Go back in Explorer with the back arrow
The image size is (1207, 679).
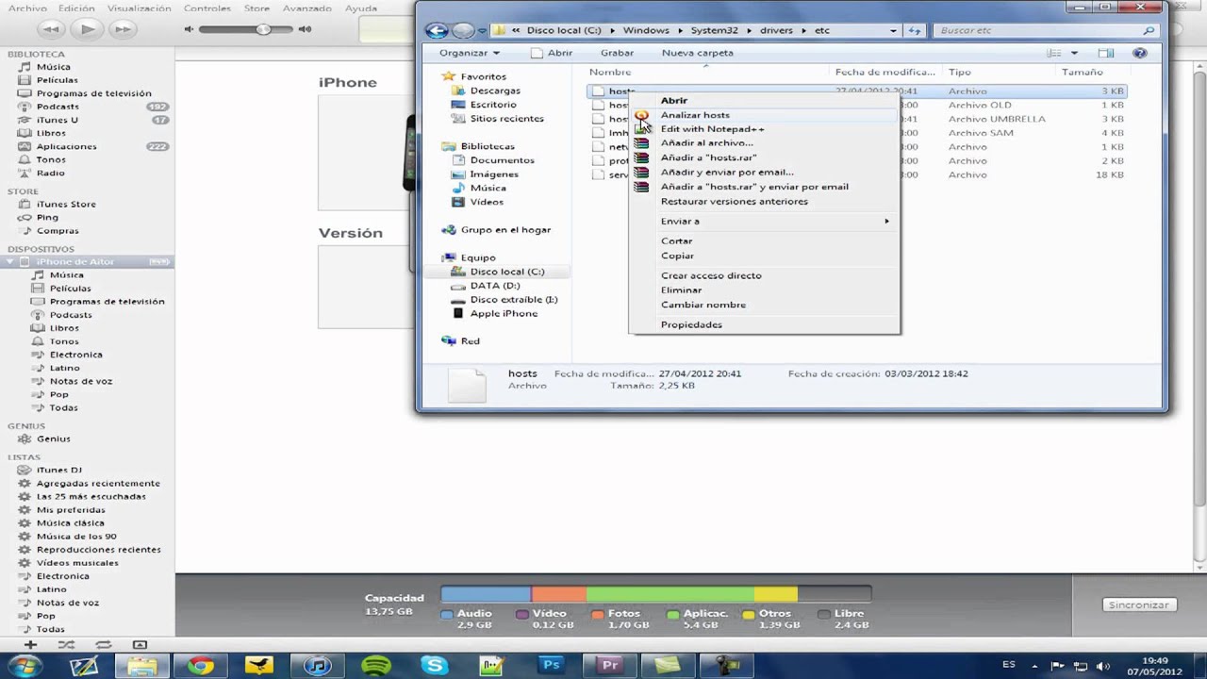click(x=436, y=30)
